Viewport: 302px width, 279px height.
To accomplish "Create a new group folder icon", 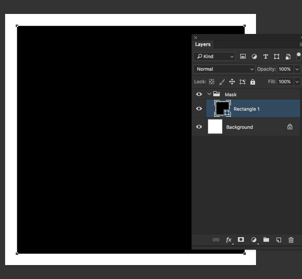I will coord(266,239).
